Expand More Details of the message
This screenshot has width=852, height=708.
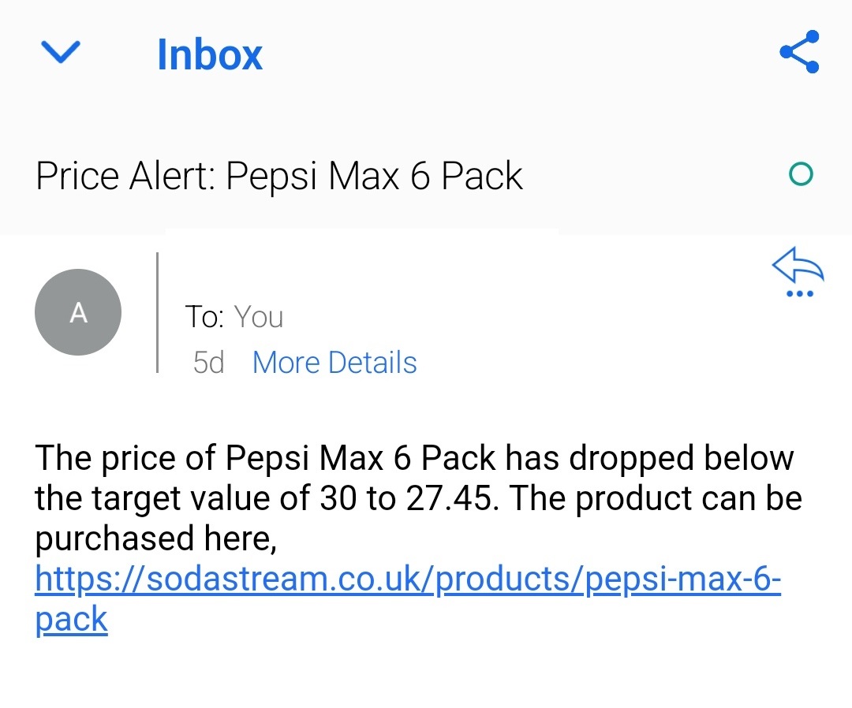tap(334, 363)
